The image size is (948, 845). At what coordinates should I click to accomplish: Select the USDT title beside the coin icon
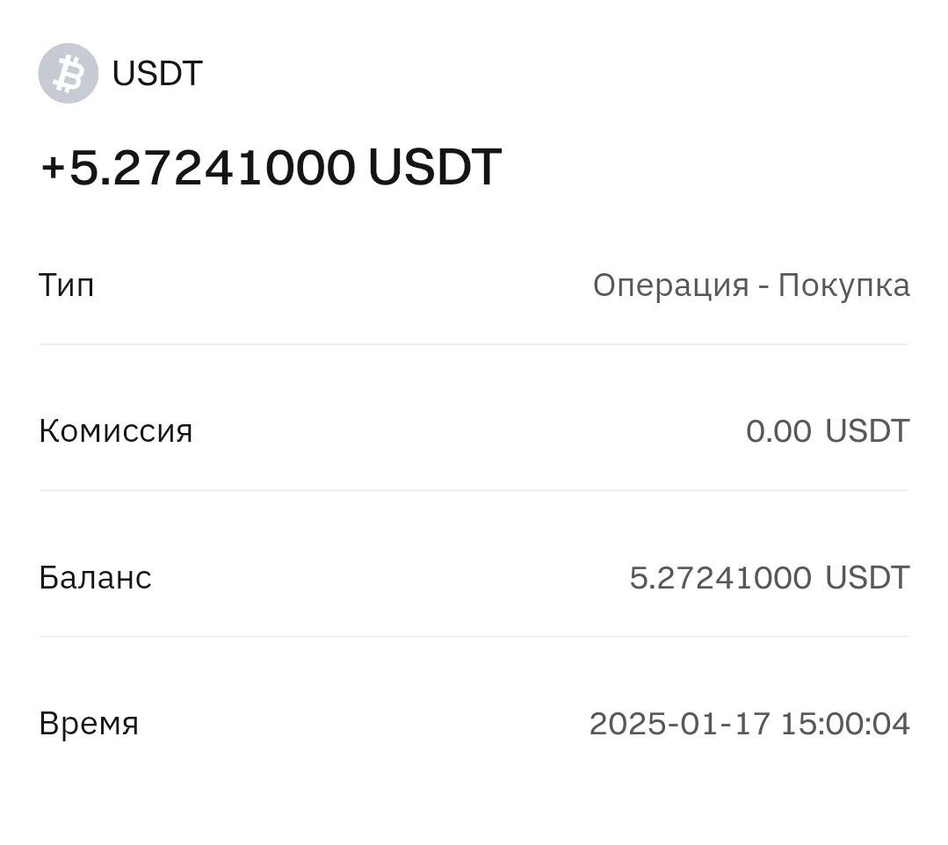click(x=157, y=74)
